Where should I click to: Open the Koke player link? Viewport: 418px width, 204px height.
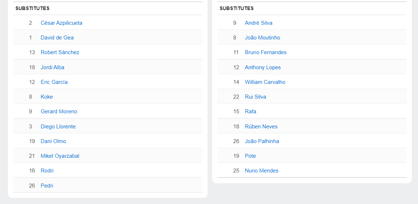(x=47, y=97)
